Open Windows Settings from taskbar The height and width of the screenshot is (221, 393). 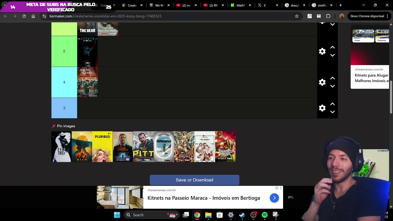[231, 215]
